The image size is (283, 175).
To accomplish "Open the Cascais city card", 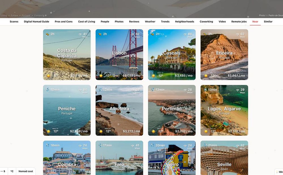I will click(172, 55).
